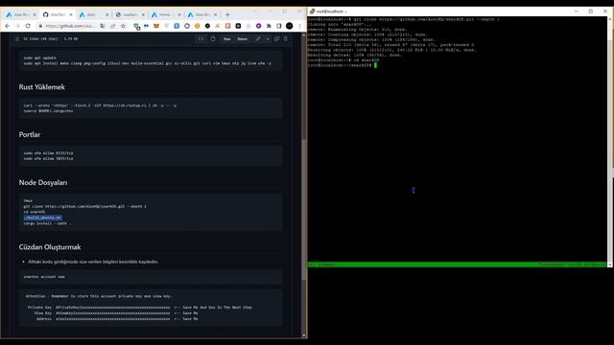Close the Leaderboard tab
This screenshot has height=345, width=614.
pyautogui.click(x=143, y=14)
